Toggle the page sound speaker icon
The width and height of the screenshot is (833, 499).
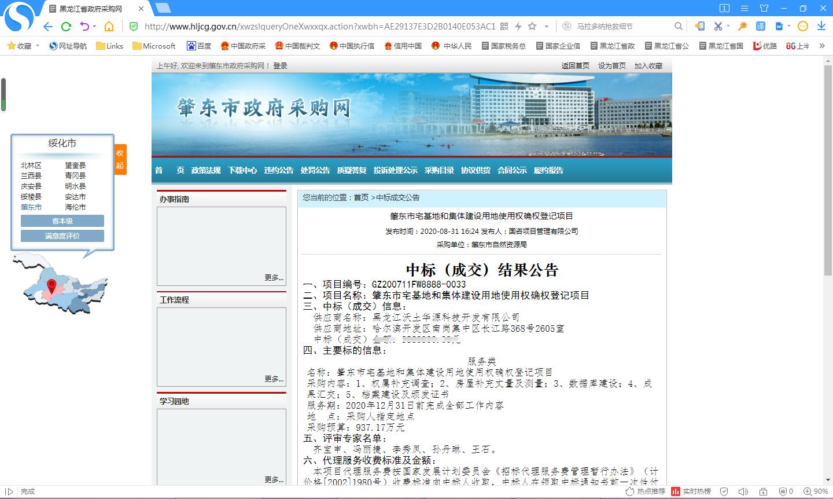tap(743, 491)
